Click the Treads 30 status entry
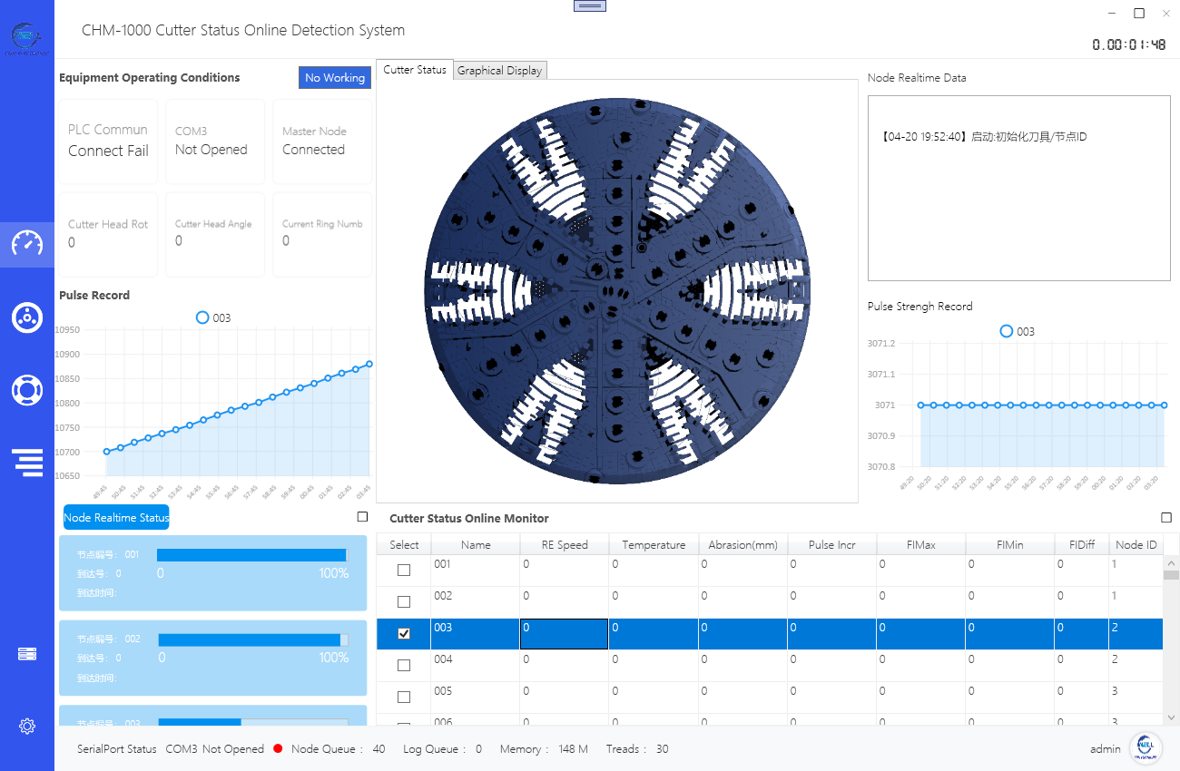Viewport: 1180px width, 771px height. (x=637, y=749)
